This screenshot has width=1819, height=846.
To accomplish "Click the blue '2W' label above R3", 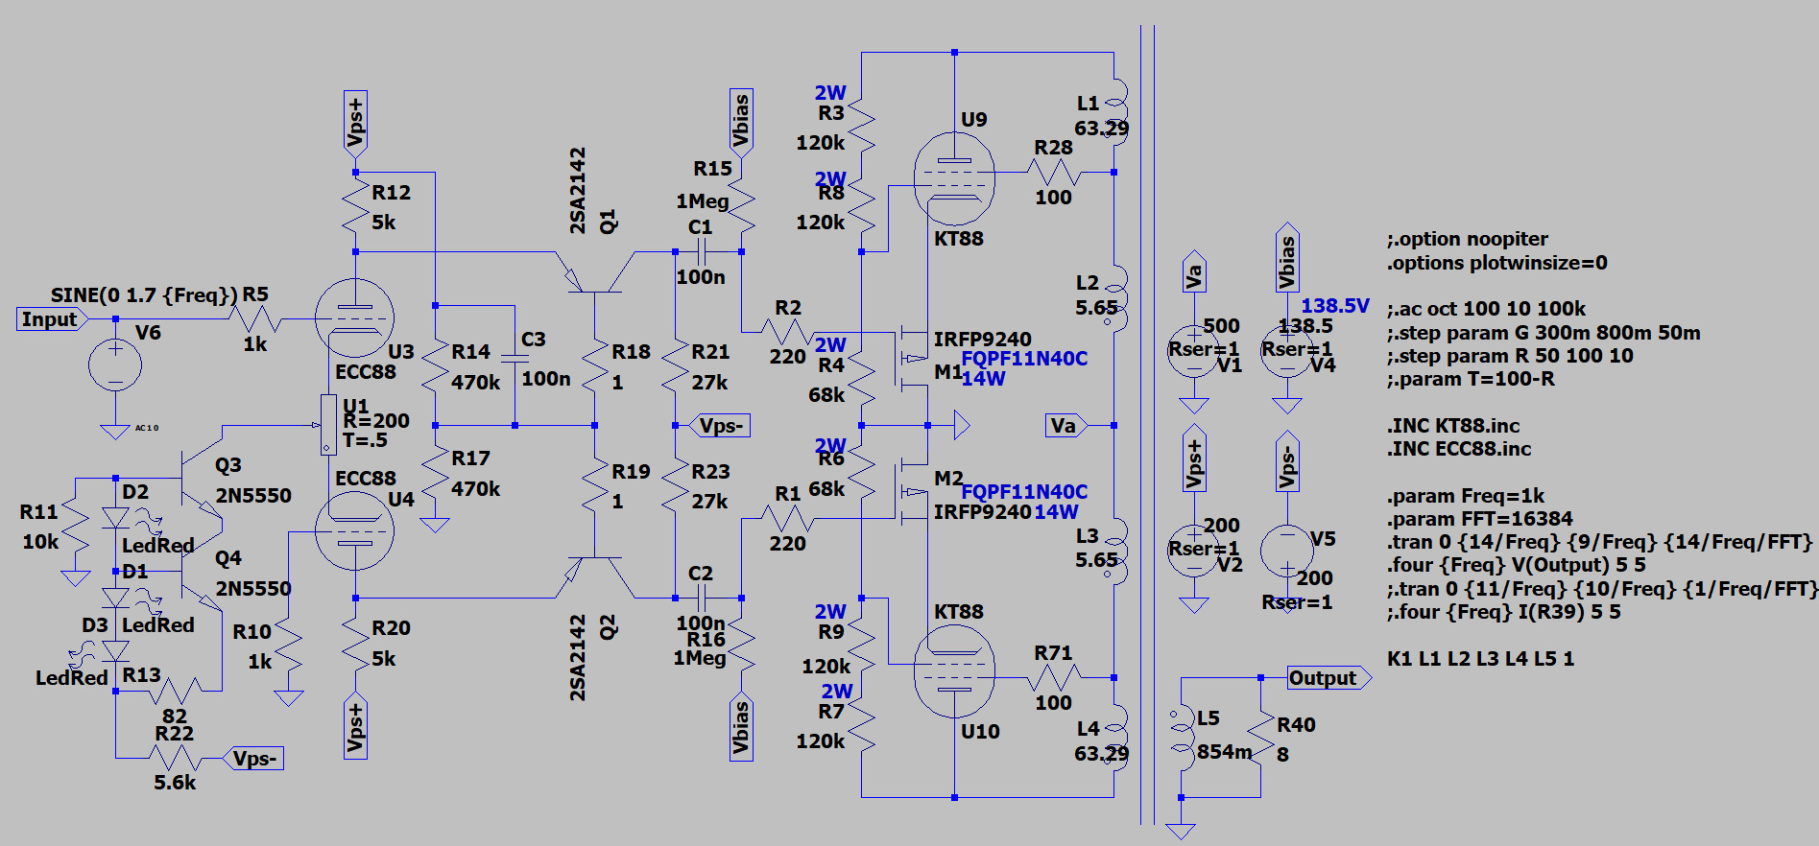I will tap(830, 93).
